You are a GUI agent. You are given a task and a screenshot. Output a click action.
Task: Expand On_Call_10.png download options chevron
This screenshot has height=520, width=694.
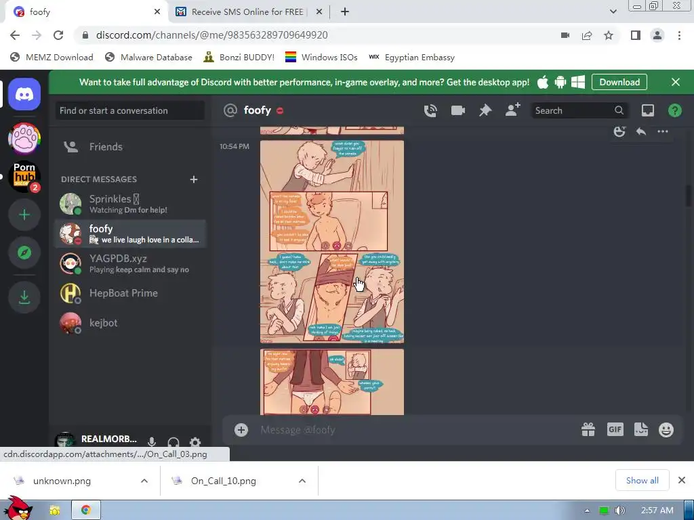point(302,481)
